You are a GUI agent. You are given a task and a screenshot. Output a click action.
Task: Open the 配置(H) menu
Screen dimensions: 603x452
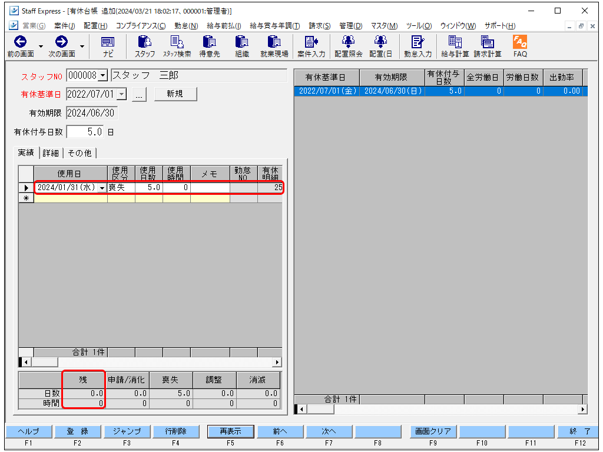(x=95, y=26)
